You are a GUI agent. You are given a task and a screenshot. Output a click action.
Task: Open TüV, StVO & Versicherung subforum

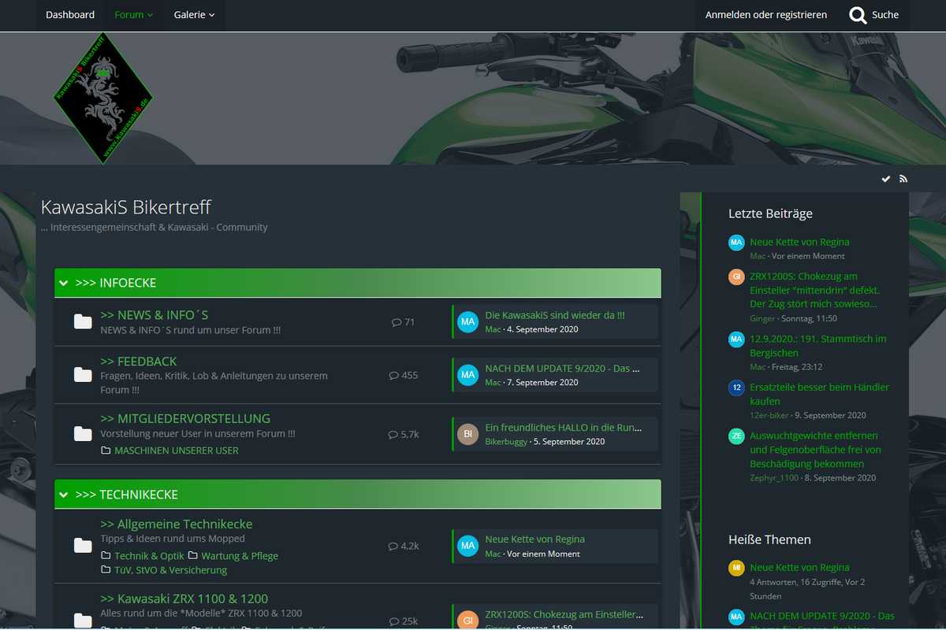170,570
